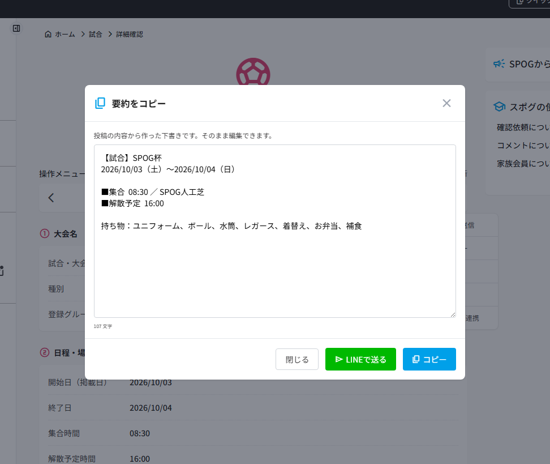
Task: Click the button at the top-right header
Action: [529, 3]
